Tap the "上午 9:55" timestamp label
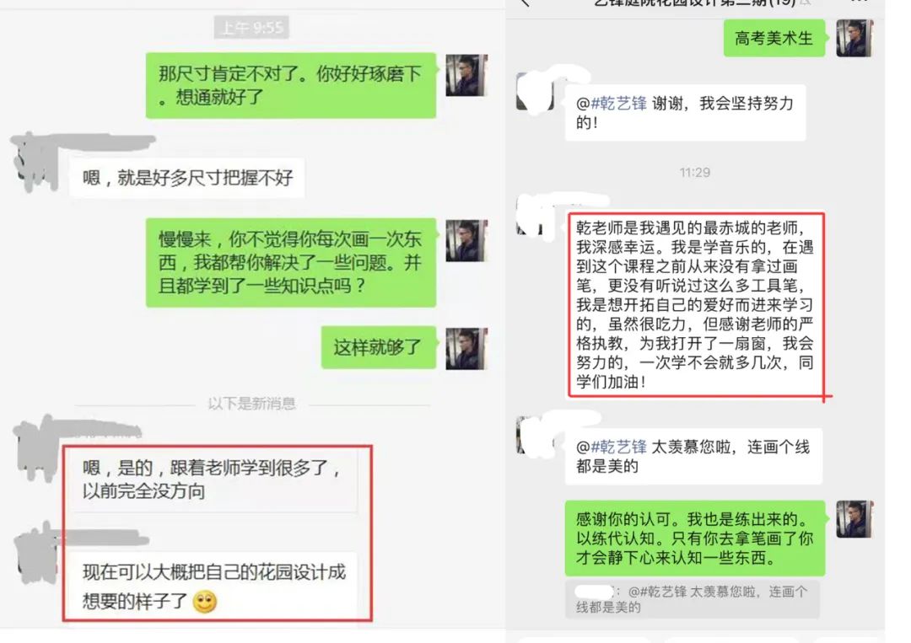 coord(251,27)
